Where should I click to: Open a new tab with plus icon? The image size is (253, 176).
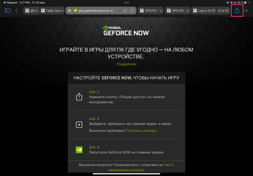point(246,11)
